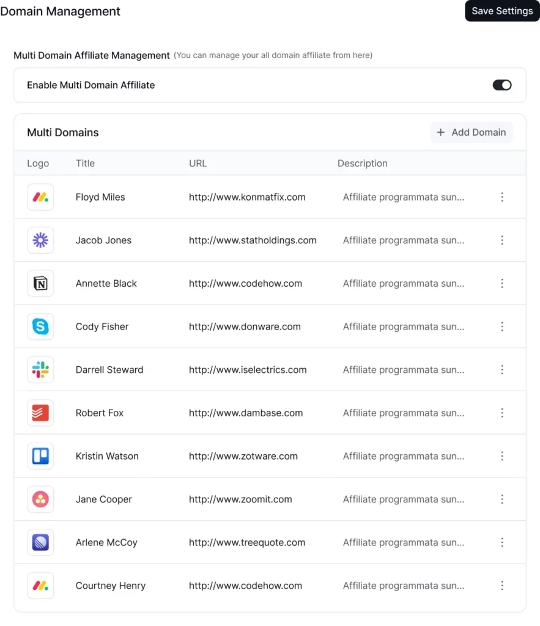Open the three-dot menu for Darrell Steward
Viewport: 540px width, 626px height.
click(502, 370)
